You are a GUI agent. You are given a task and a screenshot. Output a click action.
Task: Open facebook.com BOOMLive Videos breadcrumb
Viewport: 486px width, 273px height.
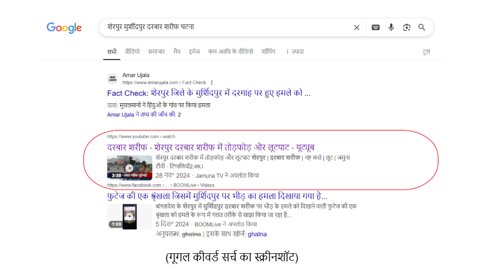coord(161,185)
